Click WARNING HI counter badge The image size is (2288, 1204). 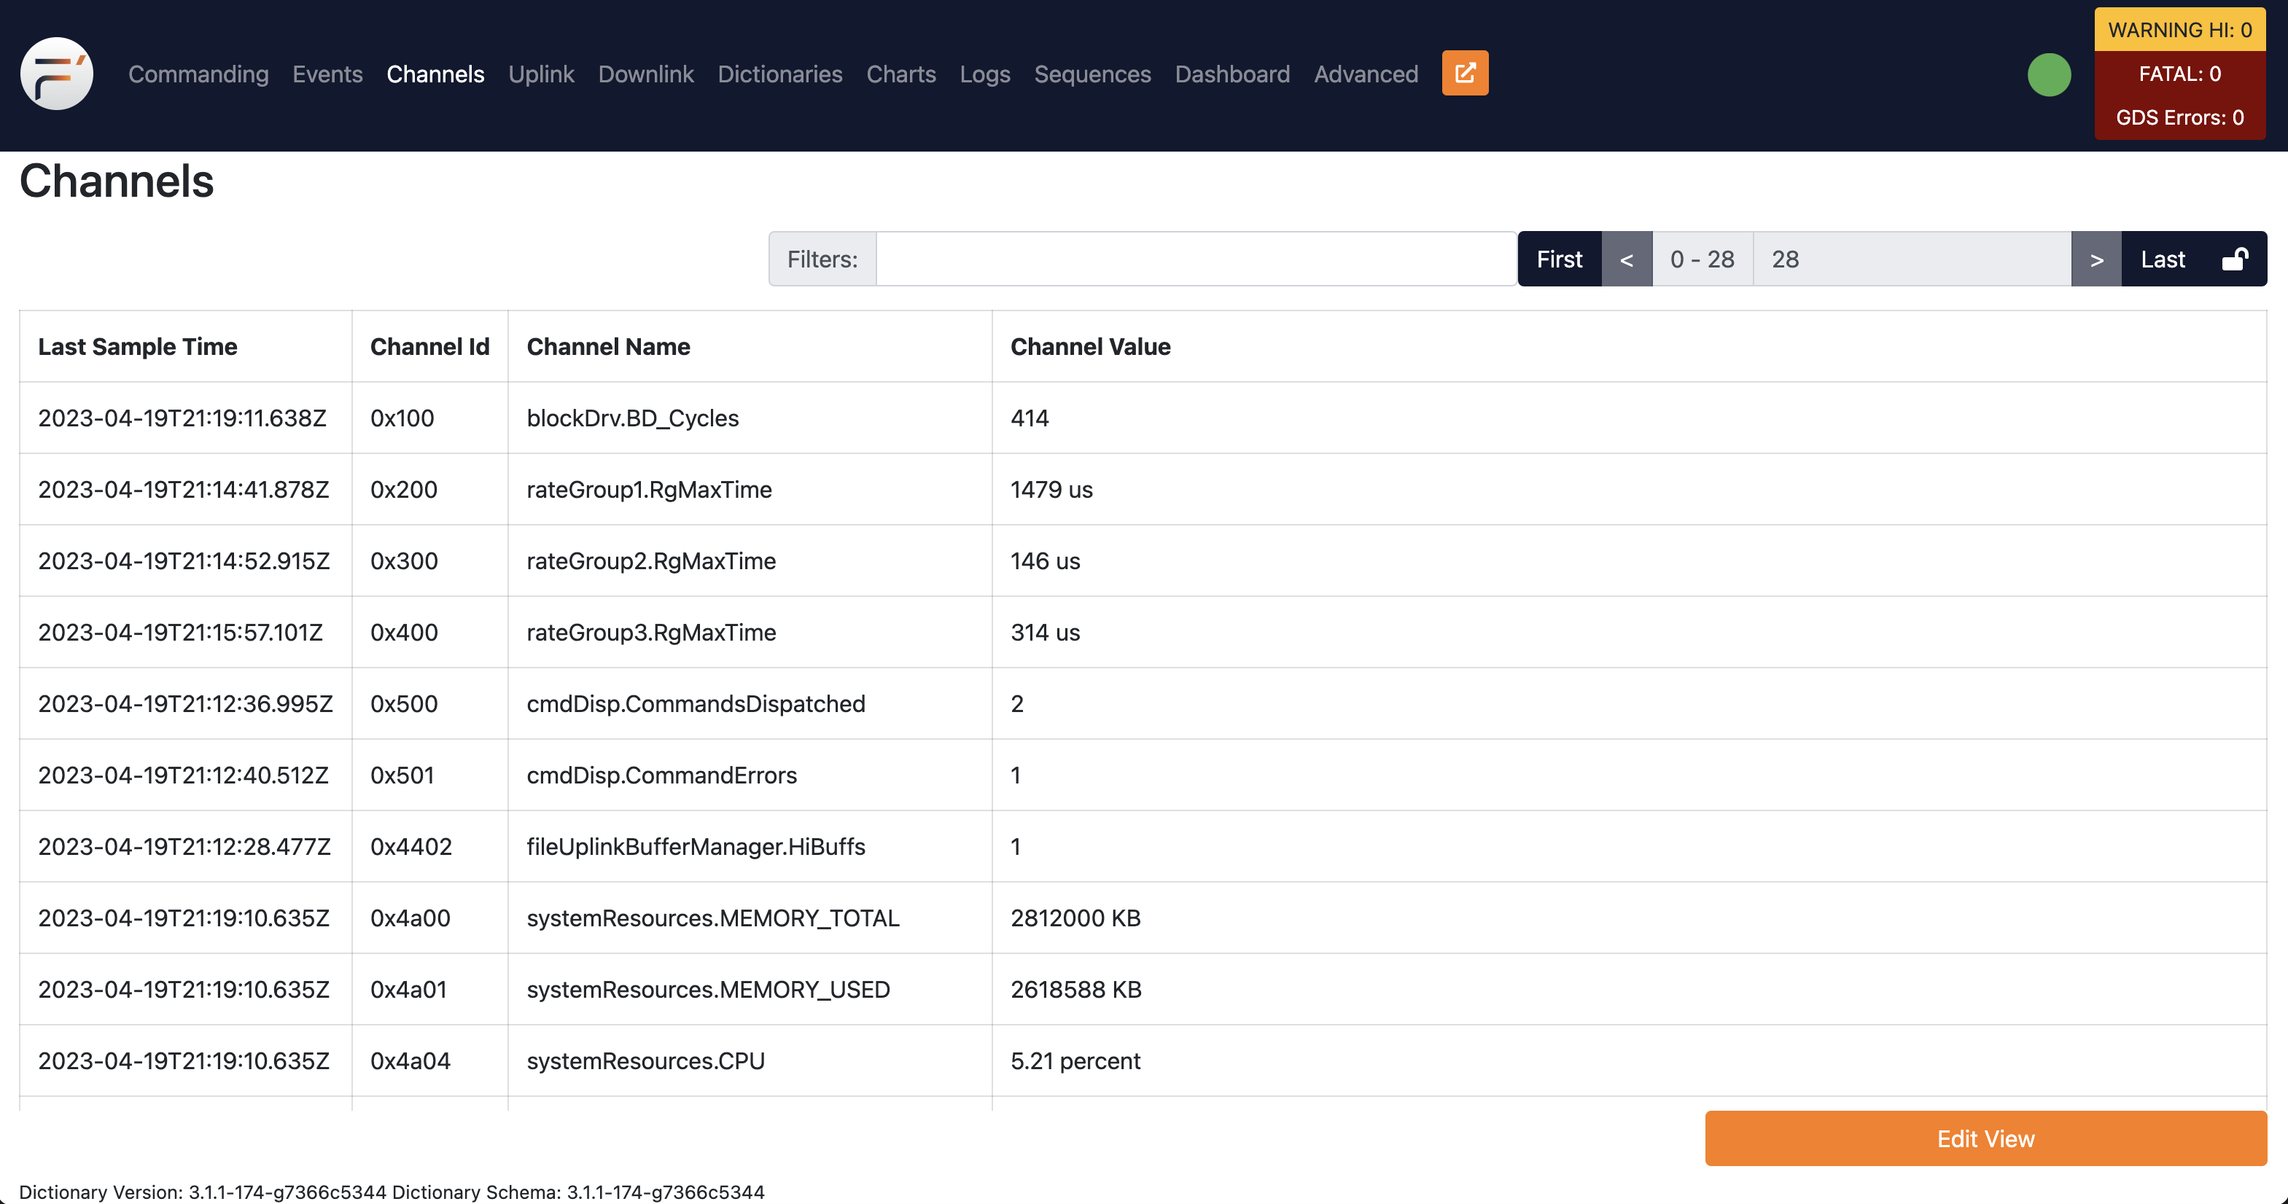(x=2179, y=30)
